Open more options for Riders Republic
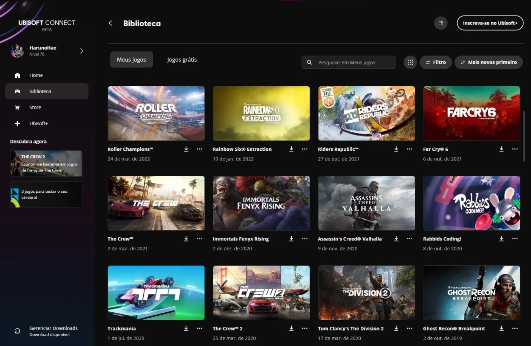The image size is (531, 346). 410,149
